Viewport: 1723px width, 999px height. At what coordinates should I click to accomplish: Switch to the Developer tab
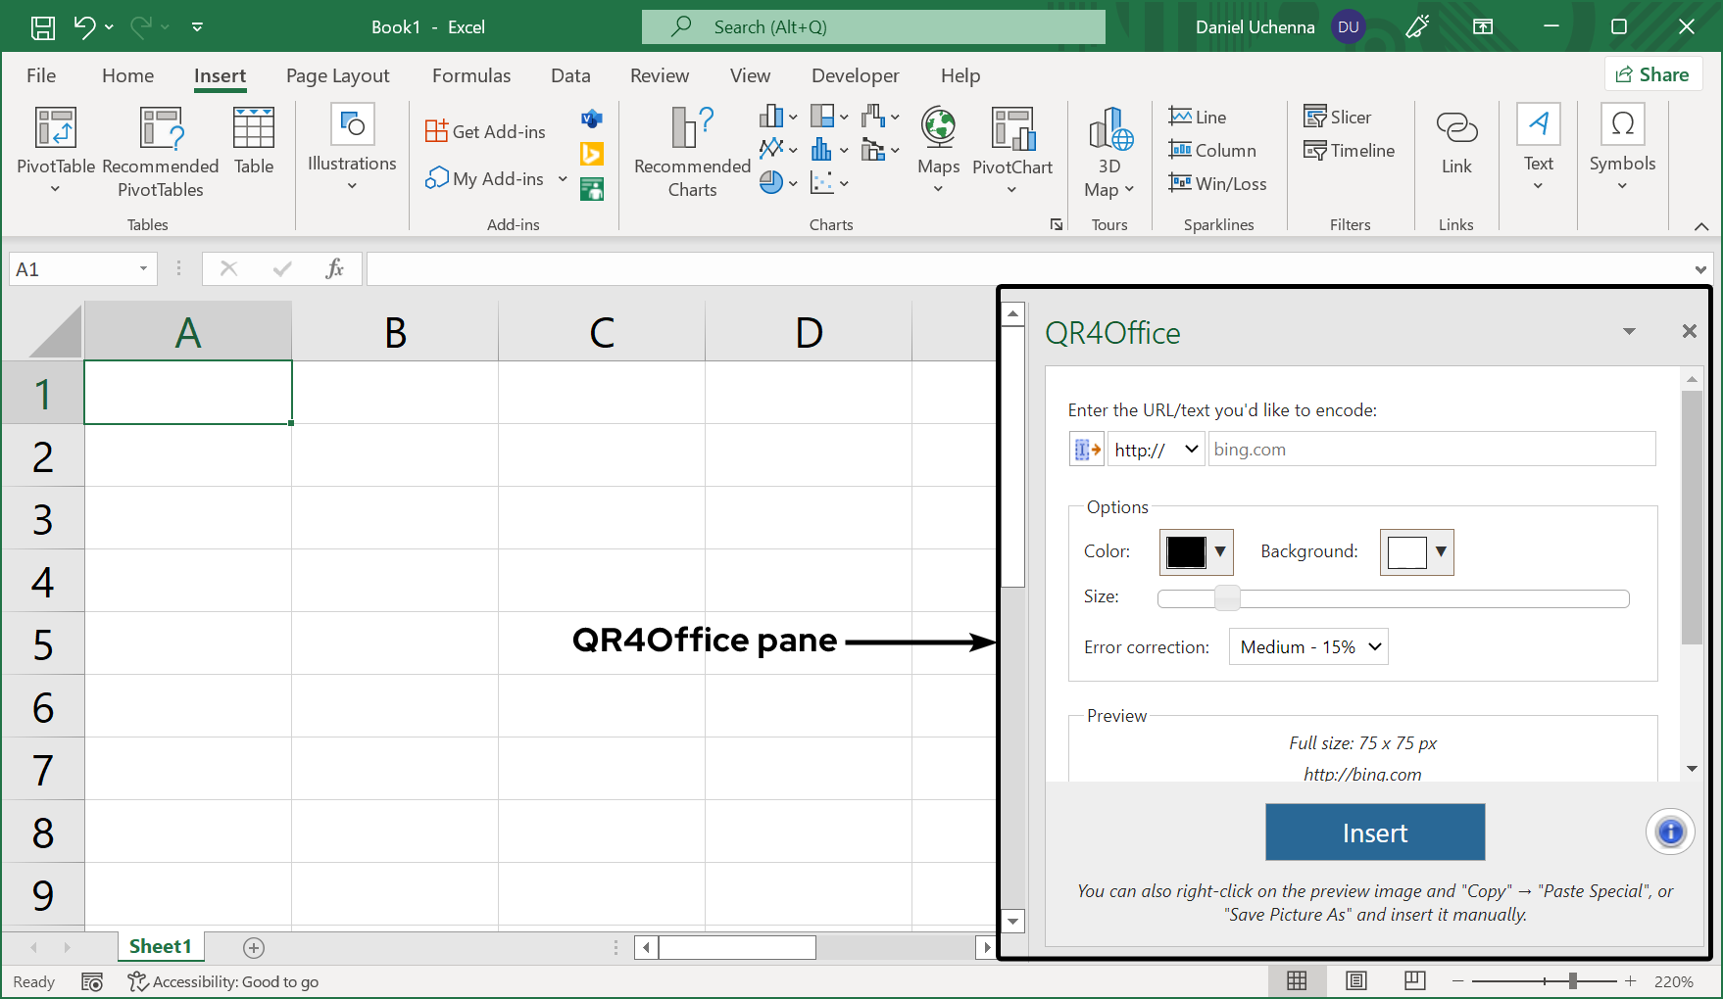coord(855,75)
